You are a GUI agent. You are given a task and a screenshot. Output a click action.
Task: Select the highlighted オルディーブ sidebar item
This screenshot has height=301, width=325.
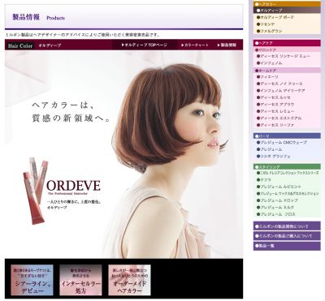coord(287,11)
